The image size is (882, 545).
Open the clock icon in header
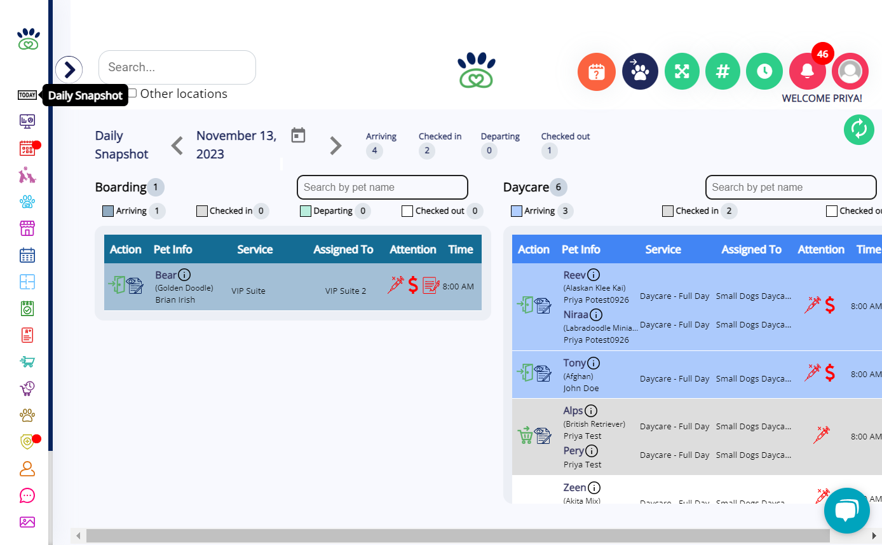point(764,71)
